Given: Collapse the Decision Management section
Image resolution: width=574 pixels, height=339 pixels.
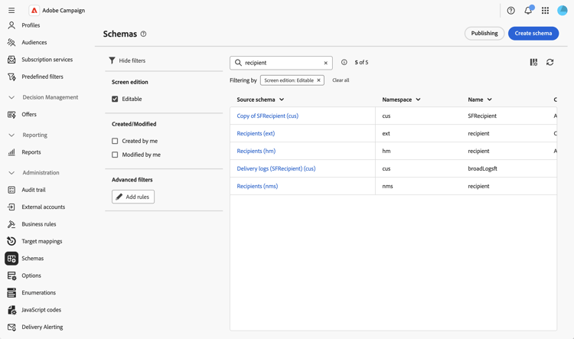Looking at the screenshot, I should coord(11,97).
